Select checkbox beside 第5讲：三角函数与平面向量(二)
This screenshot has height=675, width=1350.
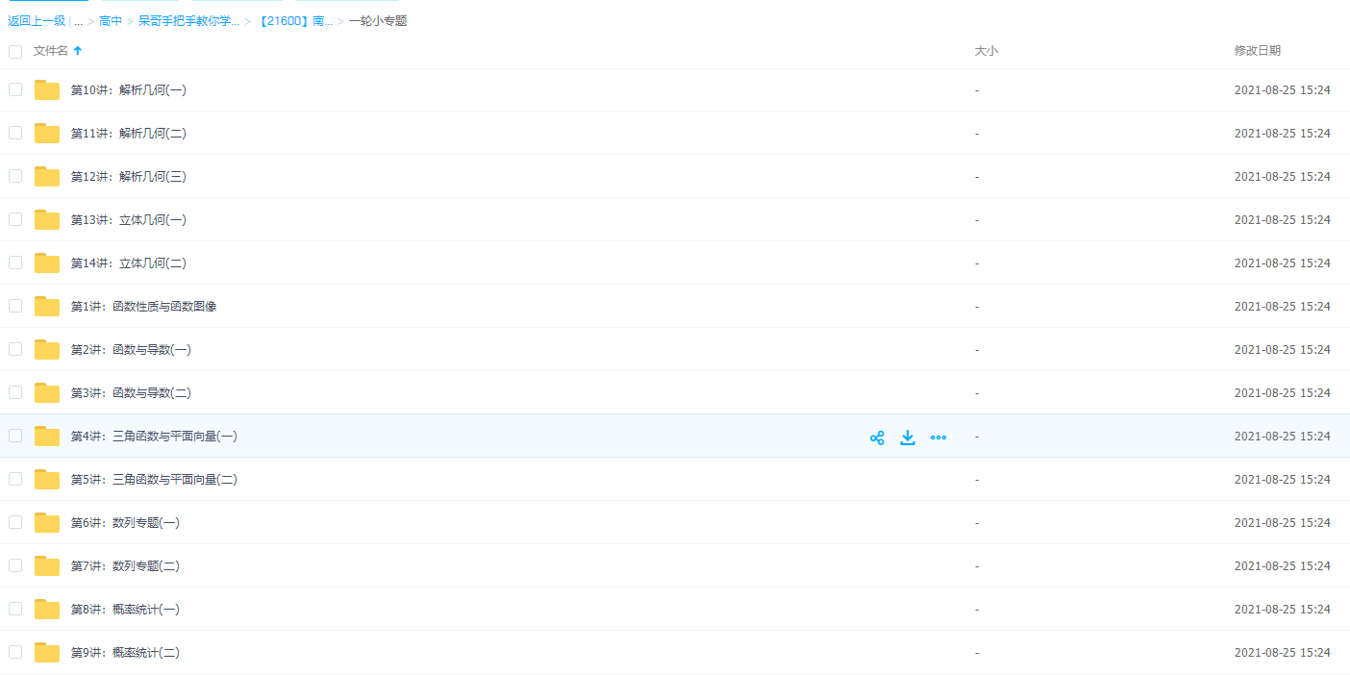pos(15,479)
